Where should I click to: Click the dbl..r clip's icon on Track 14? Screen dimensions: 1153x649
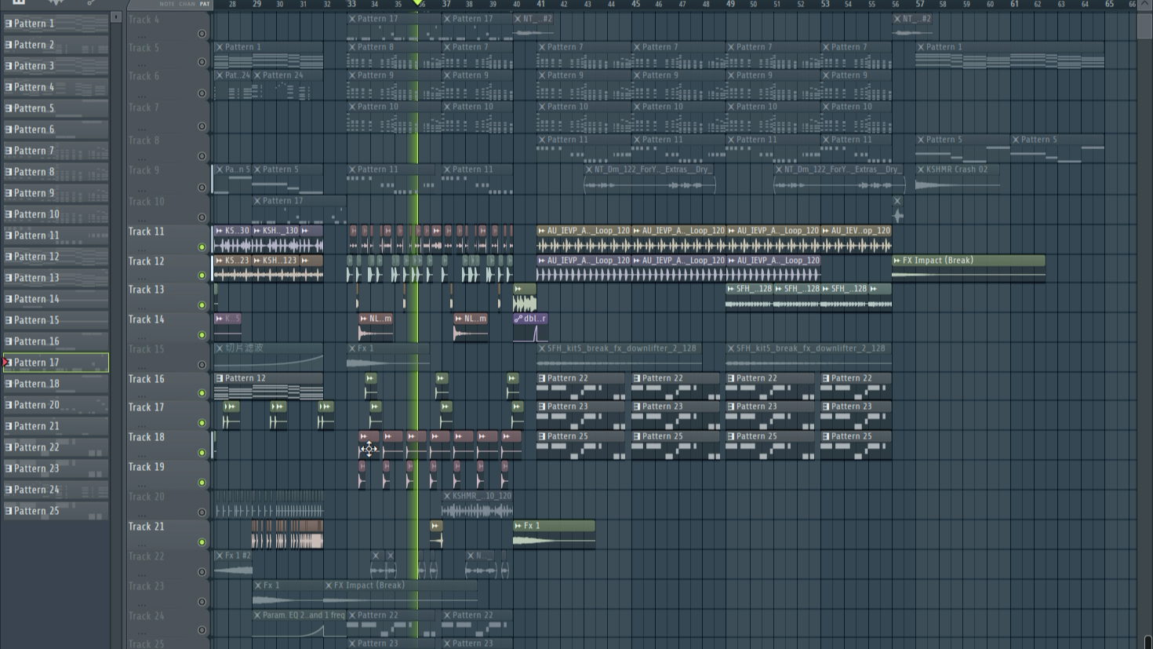(x=518, y=319)
